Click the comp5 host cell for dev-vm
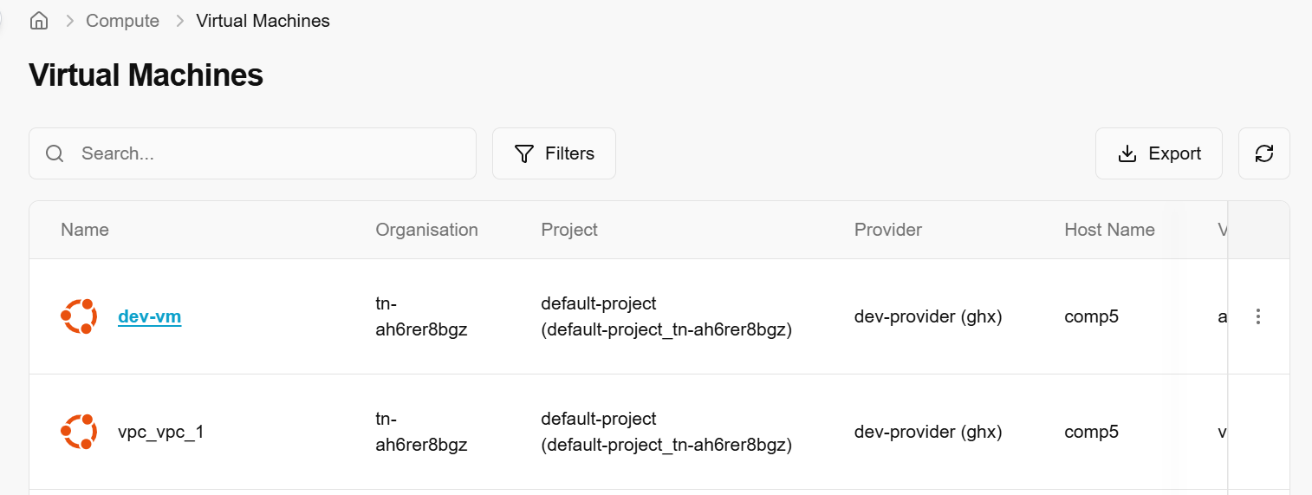This screenshot has width=1312, height=495. (1091, 316)
